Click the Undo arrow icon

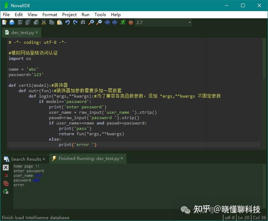tap(68, 22)
